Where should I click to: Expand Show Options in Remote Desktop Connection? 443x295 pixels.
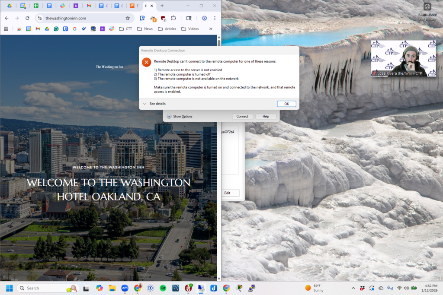pos(180,117)
